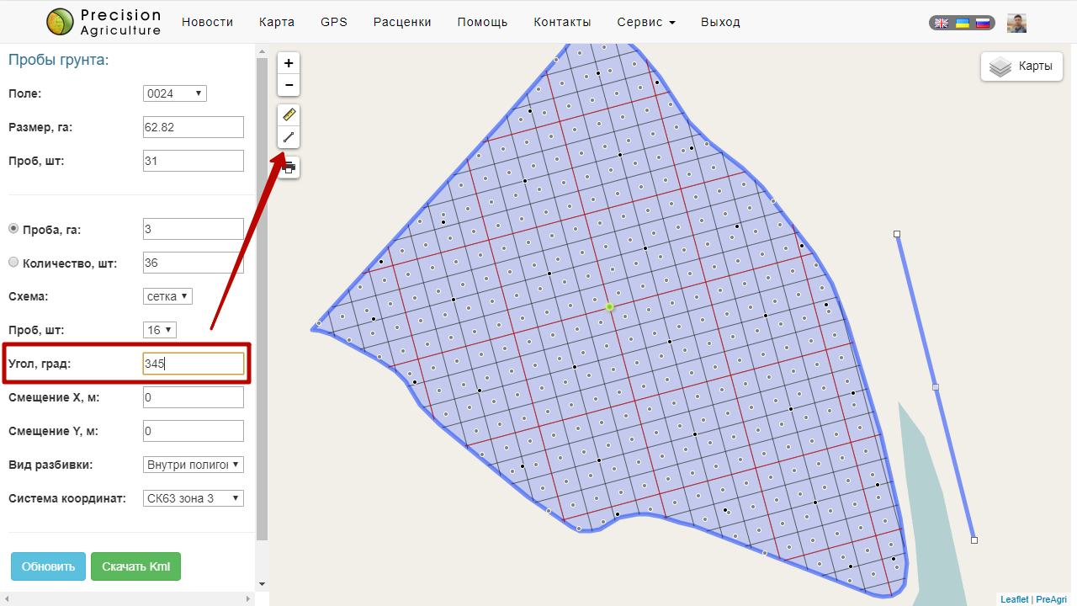Viewport: 1077px width, 606px height.
Task: Click the 'Обновить' button
Action: pos(48,566)
